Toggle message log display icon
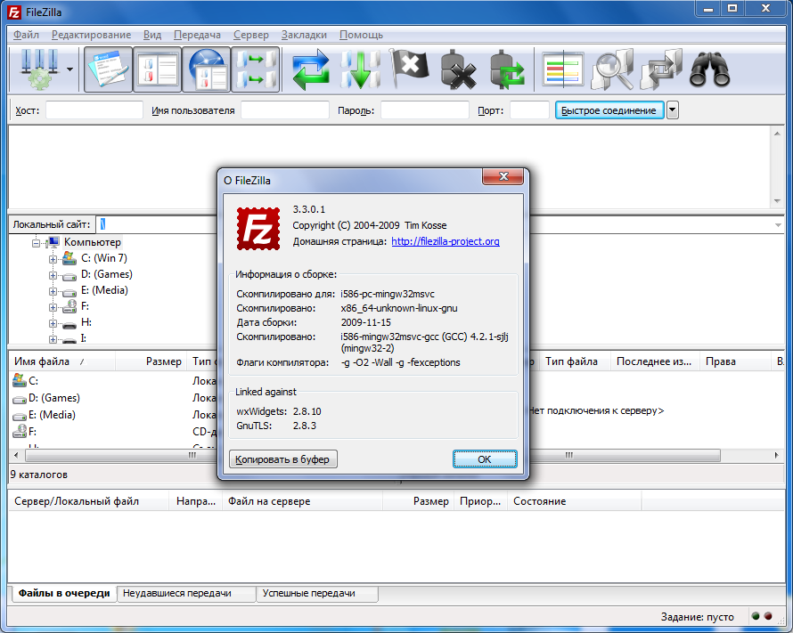793x633 pixels. [x=108, y=69]
